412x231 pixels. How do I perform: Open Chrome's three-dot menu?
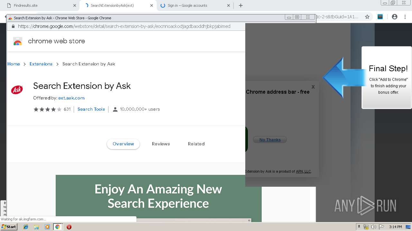coord(405,17)
